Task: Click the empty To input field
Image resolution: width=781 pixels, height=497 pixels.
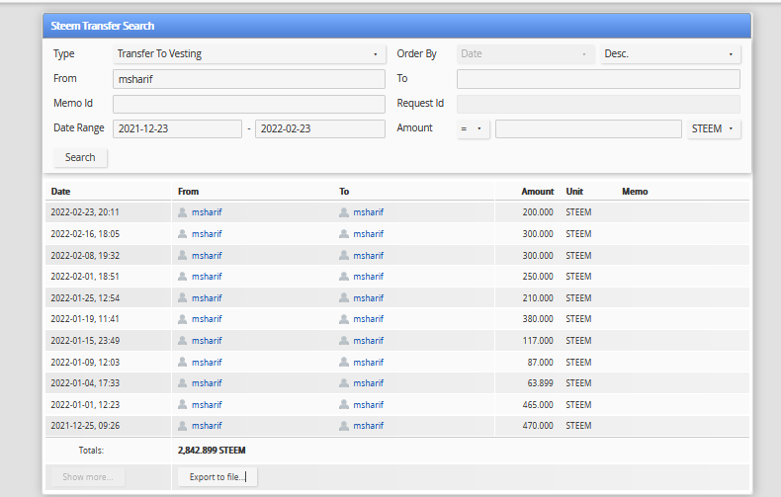Action: (x=598, y=79)
